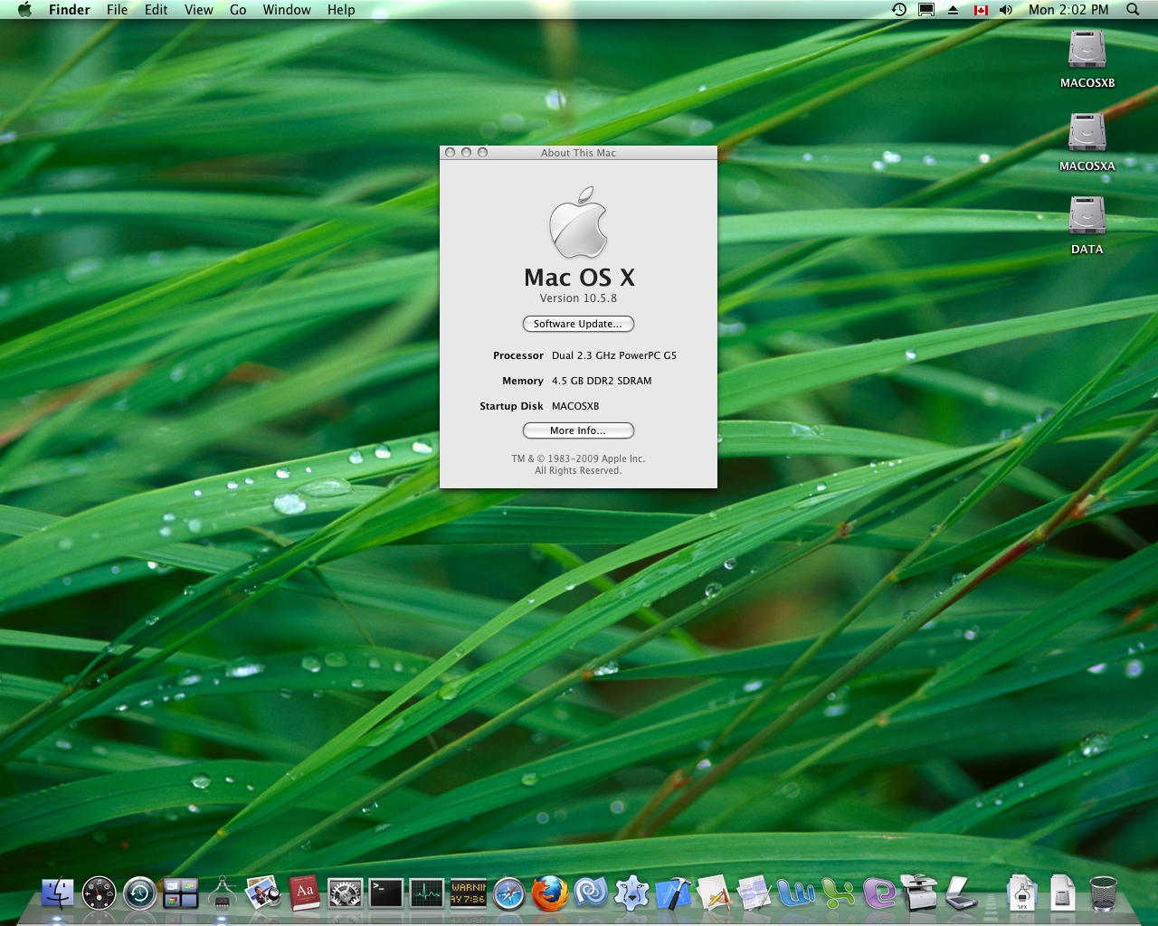Open the pencil-and-ruler application icon in dock

pos(714,893)
